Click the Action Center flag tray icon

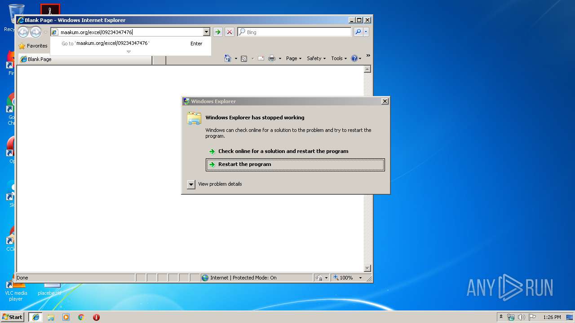tap(532, 317)
